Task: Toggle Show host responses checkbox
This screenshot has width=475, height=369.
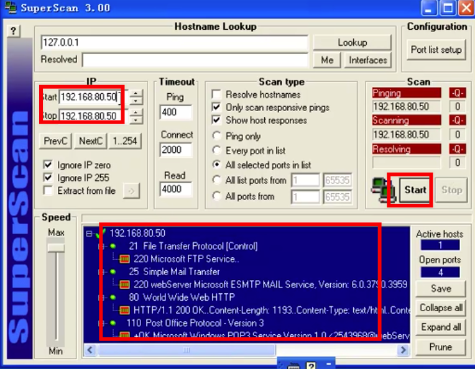Action: click(x=216, y=120)
